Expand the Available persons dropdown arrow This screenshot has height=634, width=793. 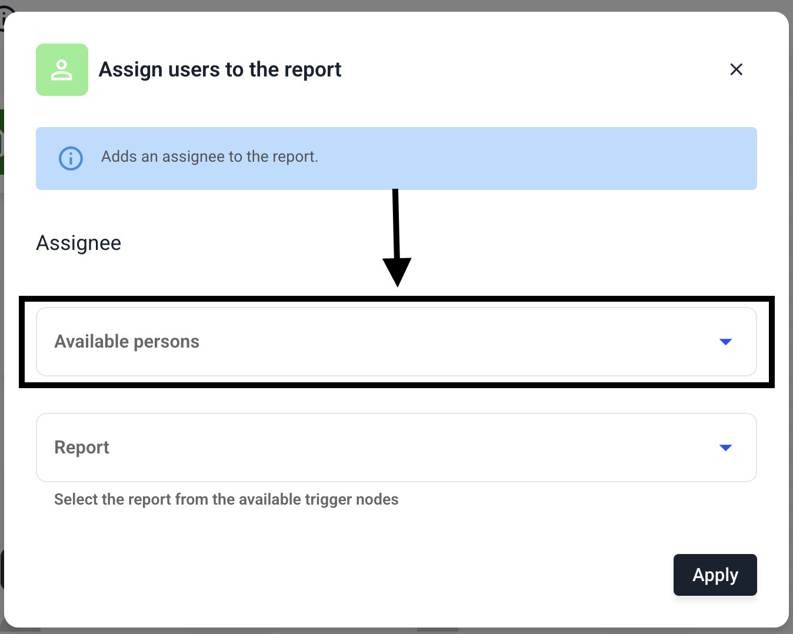[x=725, y=342]
